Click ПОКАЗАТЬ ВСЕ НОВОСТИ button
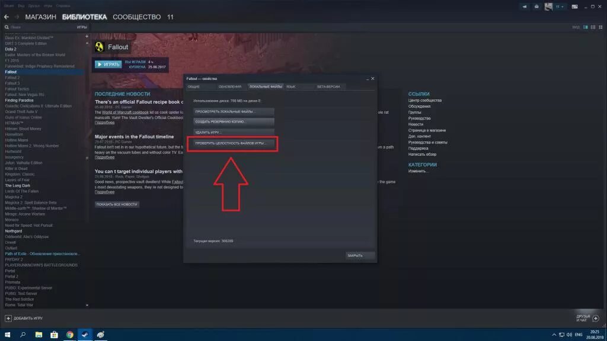Viewport: 607px width, 341px height. point(117,204)
